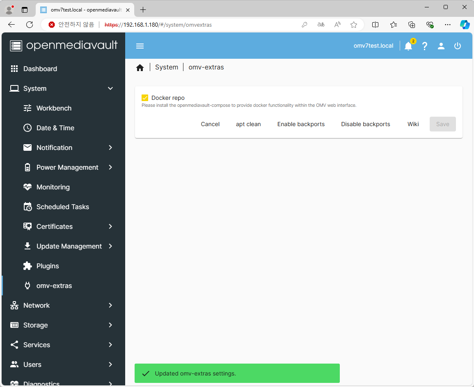474x387 pixels.
Task: Click the Date & Time menu item
Action: coord(64,128)
